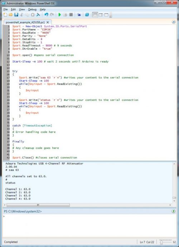Image resolution: width=179 pixels, height=247 pixels.
Task: Close the powershell_example_ADUSB.ps1 tab
Action: [48, 23]
